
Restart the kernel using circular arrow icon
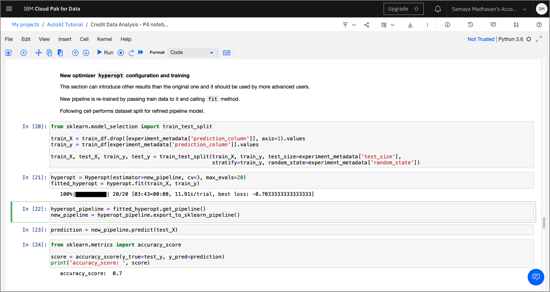pyautogui.click(x=131, y=52)
